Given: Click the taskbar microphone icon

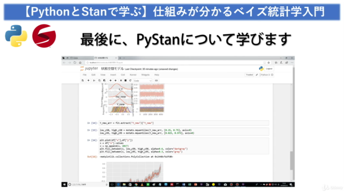Looking at the screenshot, I should click(106, 184).
